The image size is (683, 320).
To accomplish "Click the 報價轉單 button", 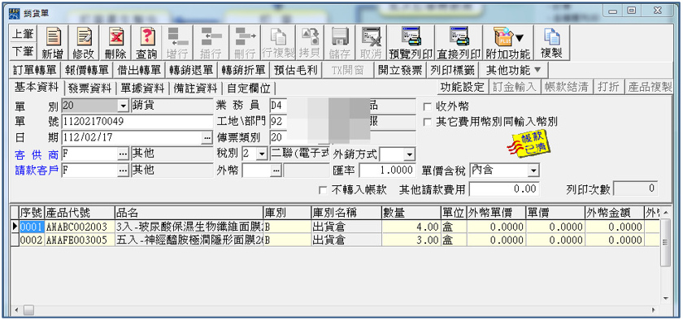I will tap(87, 70).
